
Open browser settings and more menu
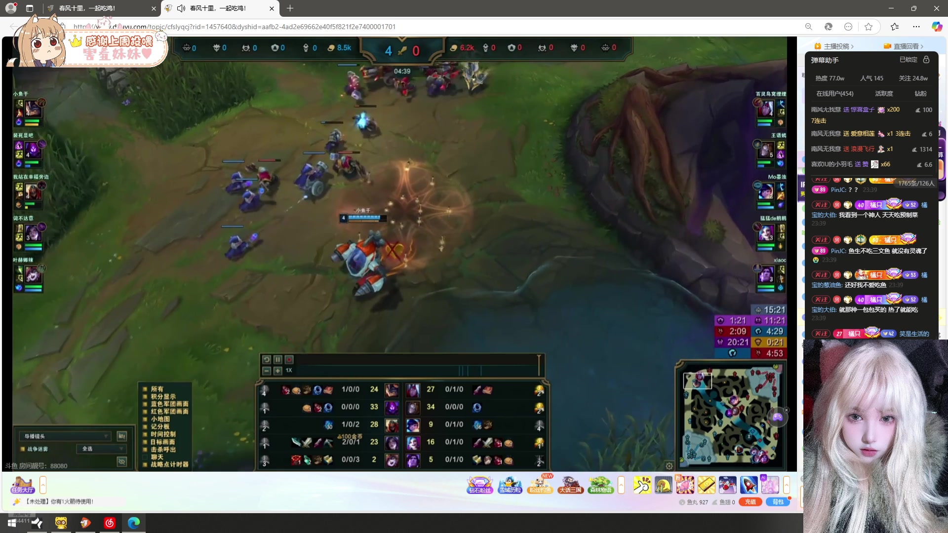point(916,27)
